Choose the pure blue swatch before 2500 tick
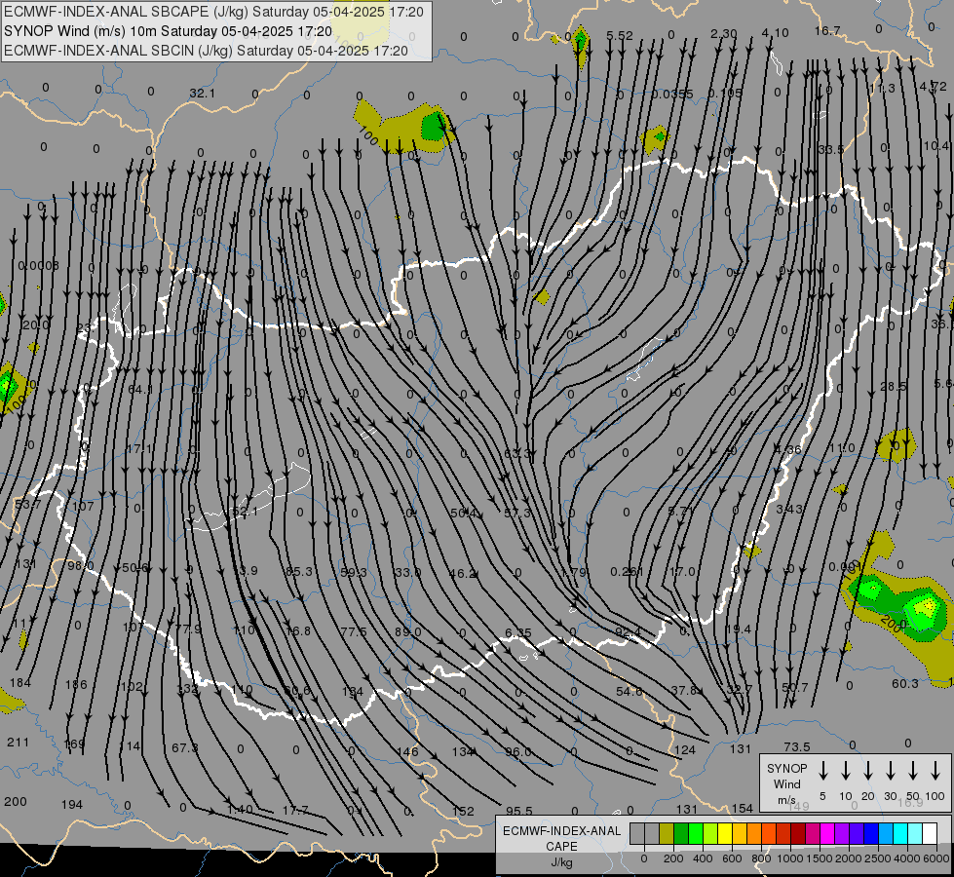The image size is (954, 877). point(870,834)
